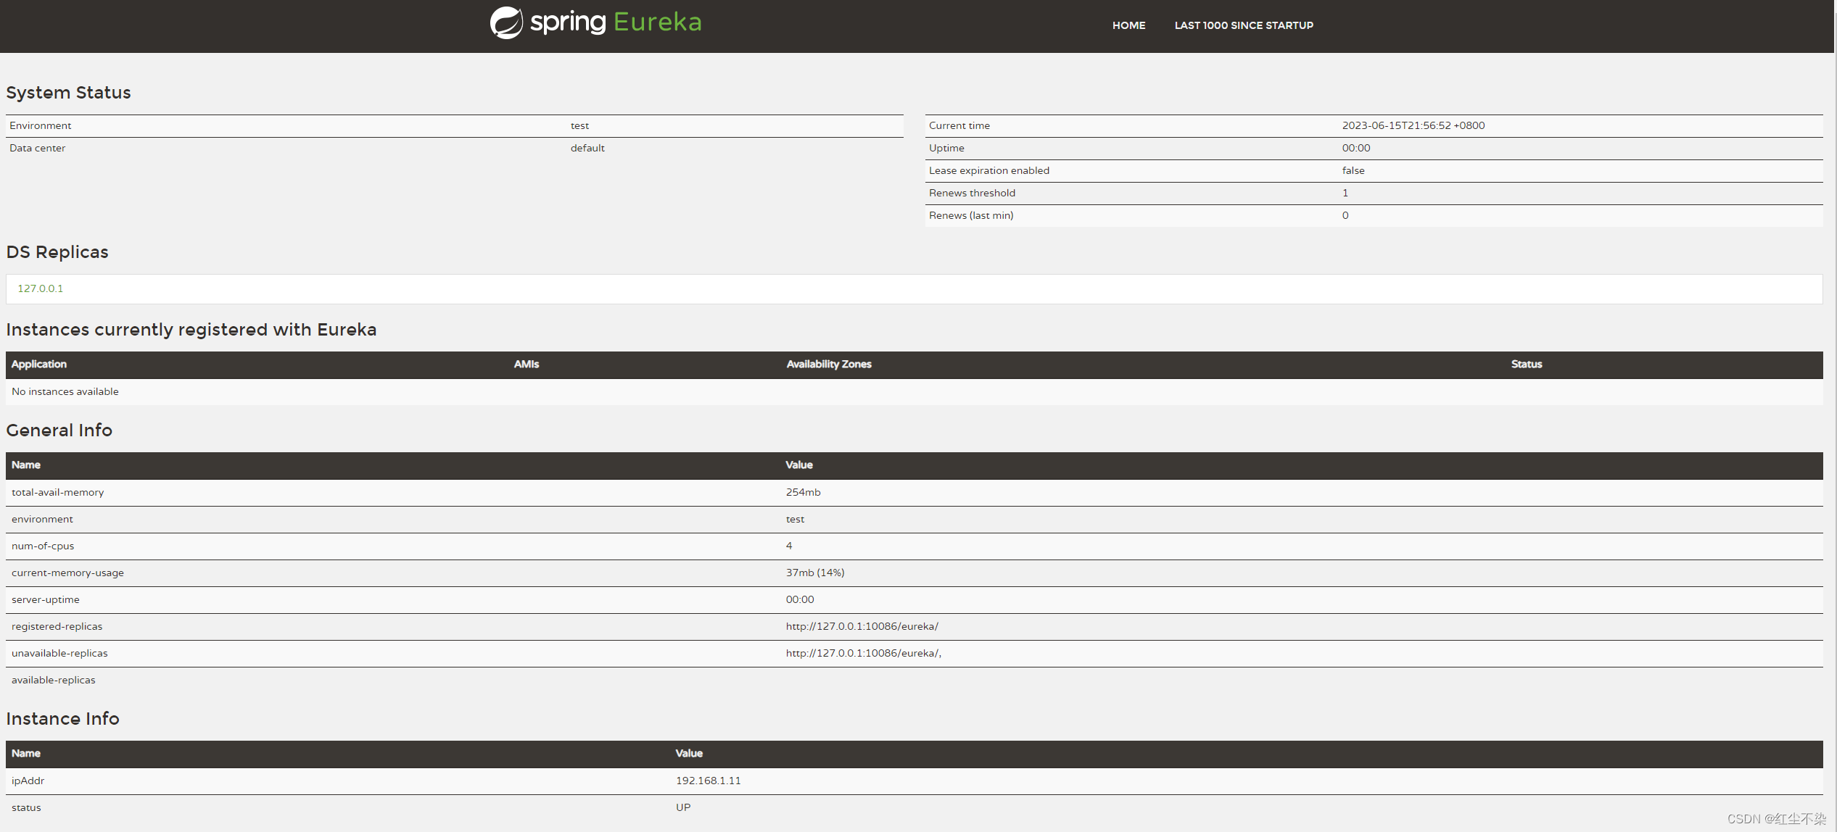Select the registered-replicas row name
This screenshot has height=832, width=1837.
(57, 626)
